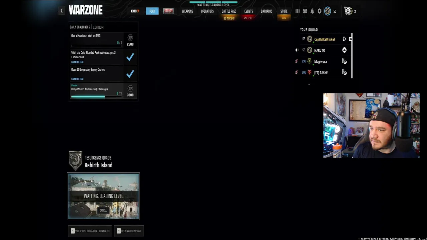
Task: Click the SMG headshot progress bar
Action: [96, 46]
